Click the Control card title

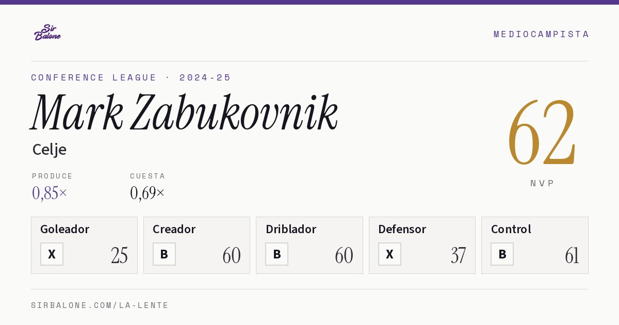point(511,229)
